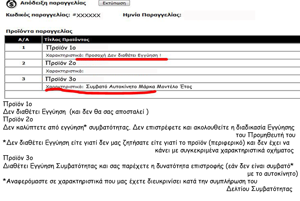Click the Προσοχή Δεν διαθέτει Εγγύηση warning text
The height and width of the screenshot is (201, 300).
click(x=123, y=55)
